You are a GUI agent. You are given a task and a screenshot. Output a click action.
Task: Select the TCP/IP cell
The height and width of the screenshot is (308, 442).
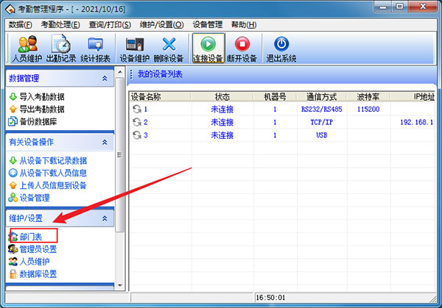click(x=322, y=122)
